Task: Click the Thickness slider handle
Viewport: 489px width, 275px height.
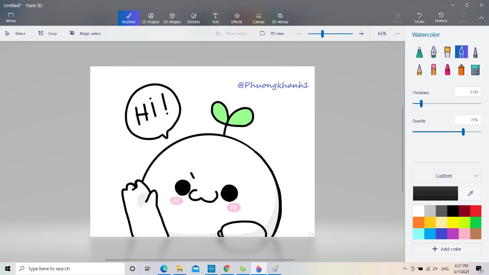Action: (x=421, y=104)
